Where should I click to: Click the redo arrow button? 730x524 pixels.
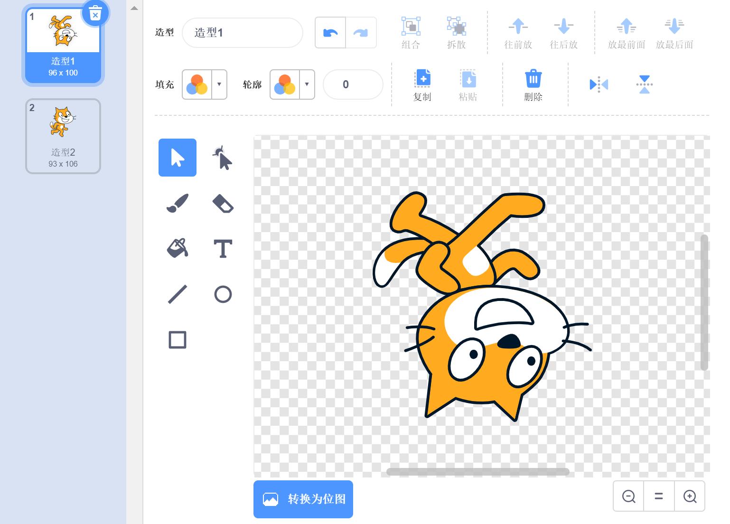coord(361,33)
